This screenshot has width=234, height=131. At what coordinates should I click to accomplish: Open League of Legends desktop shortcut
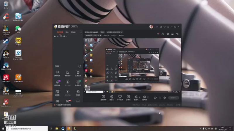[6, 31]
